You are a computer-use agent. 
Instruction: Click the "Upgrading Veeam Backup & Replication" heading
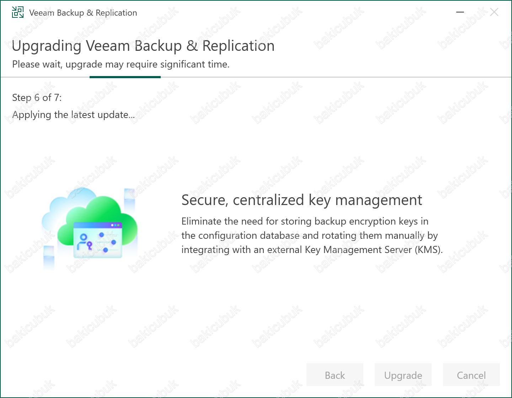click(x=143, y=46)
